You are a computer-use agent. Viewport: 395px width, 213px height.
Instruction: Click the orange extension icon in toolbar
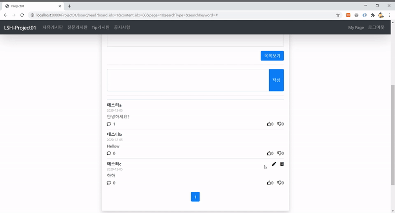point(348,15)
